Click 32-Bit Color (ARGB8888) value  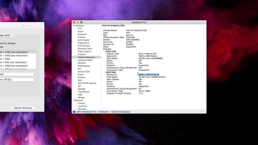pyautogui.click(x=150, y=58)
